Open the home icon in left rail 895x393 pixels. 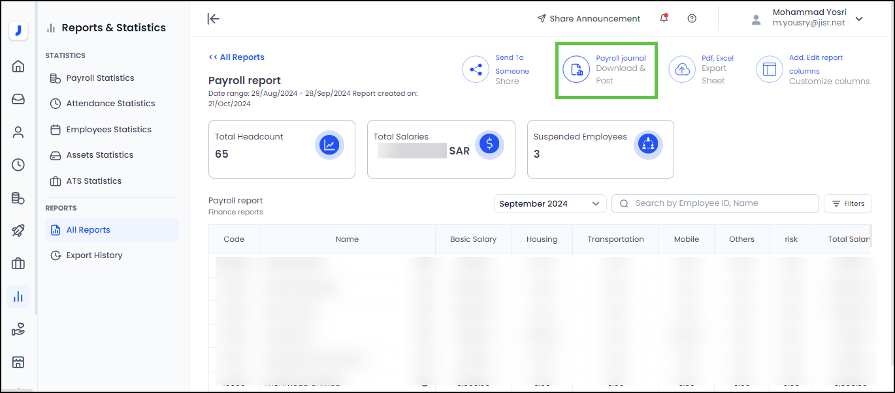18,66
